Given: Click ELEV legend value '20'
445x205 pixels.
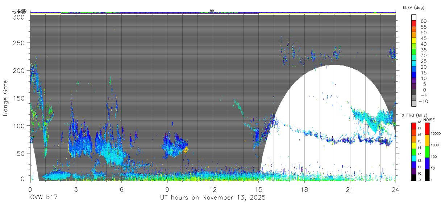Looking at the screenshot, I should (x=423, y=67).
